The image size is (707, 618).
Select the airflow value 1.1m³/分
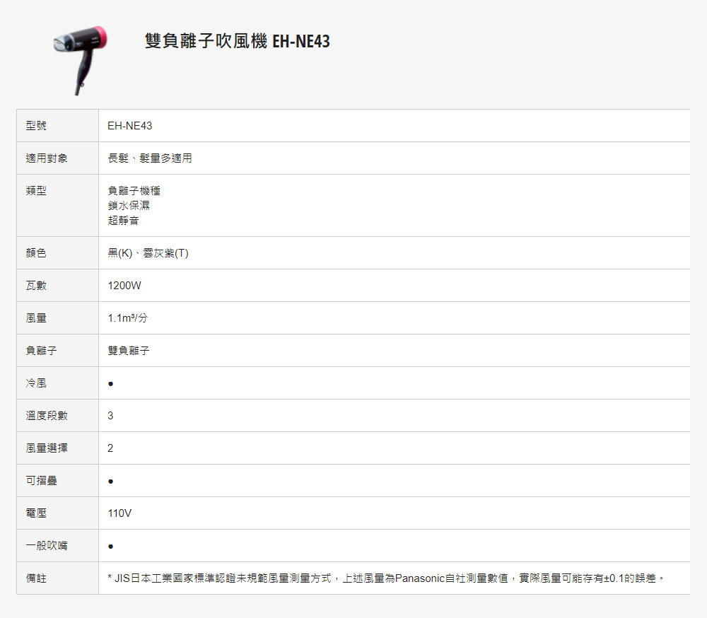pyautogui.click(x=127, y=318)
